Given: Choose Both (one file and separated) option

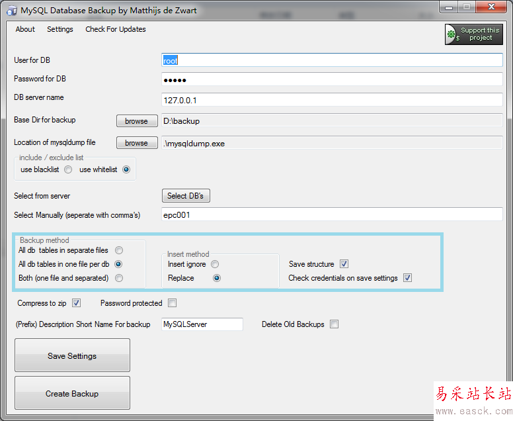Looking at the screenshot, I should point(119,278).
